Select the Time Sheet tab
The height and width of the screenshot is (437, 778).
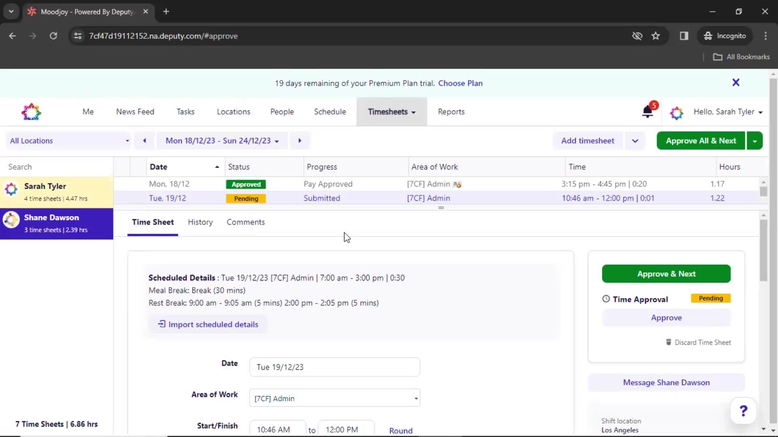click(x=152, y=222)
